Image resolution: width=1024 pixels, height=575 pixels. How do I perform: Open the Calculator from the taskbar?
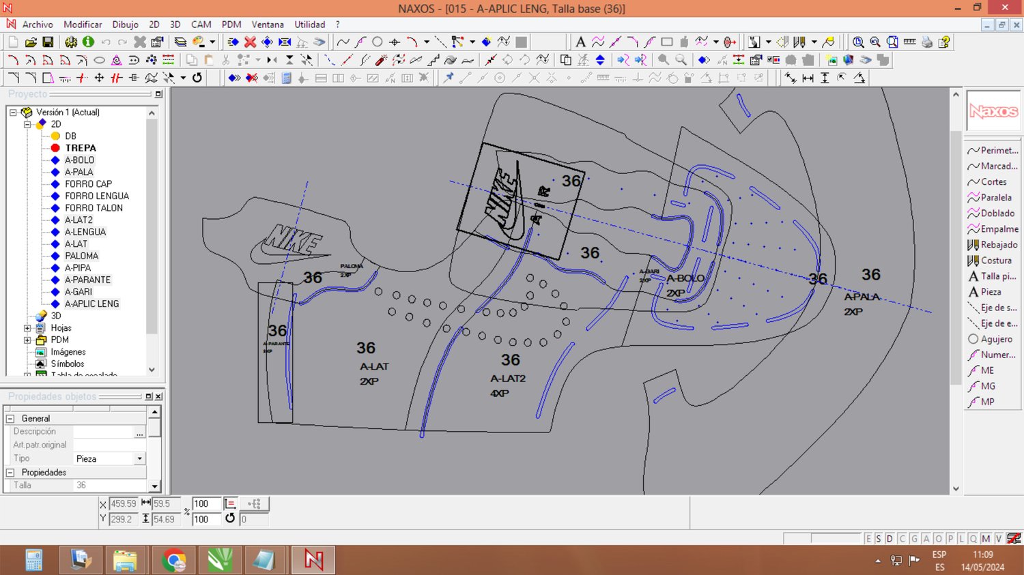point(33,561)
